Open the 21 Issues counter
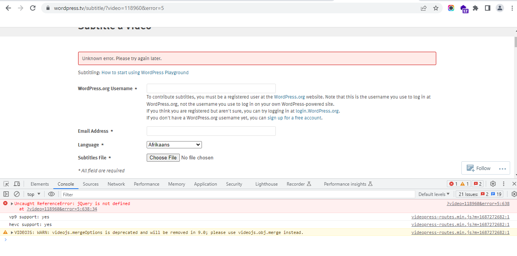This screenshot has height=256, width=517. (x=479, y=194)
